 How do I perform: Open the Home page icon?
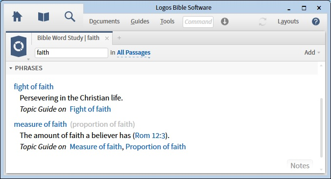coord(17,17)
